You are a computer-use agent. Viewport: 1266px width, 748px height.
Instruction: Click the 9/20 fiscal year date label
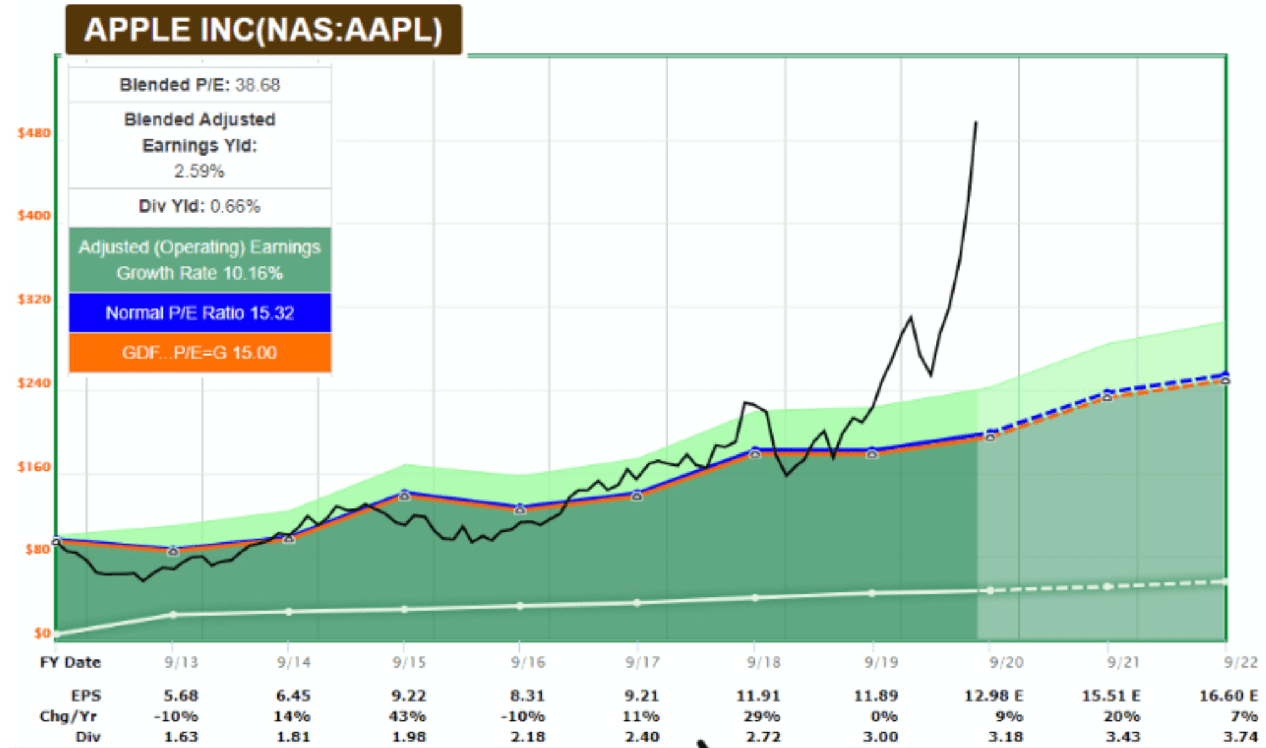tap(1006, 663)
